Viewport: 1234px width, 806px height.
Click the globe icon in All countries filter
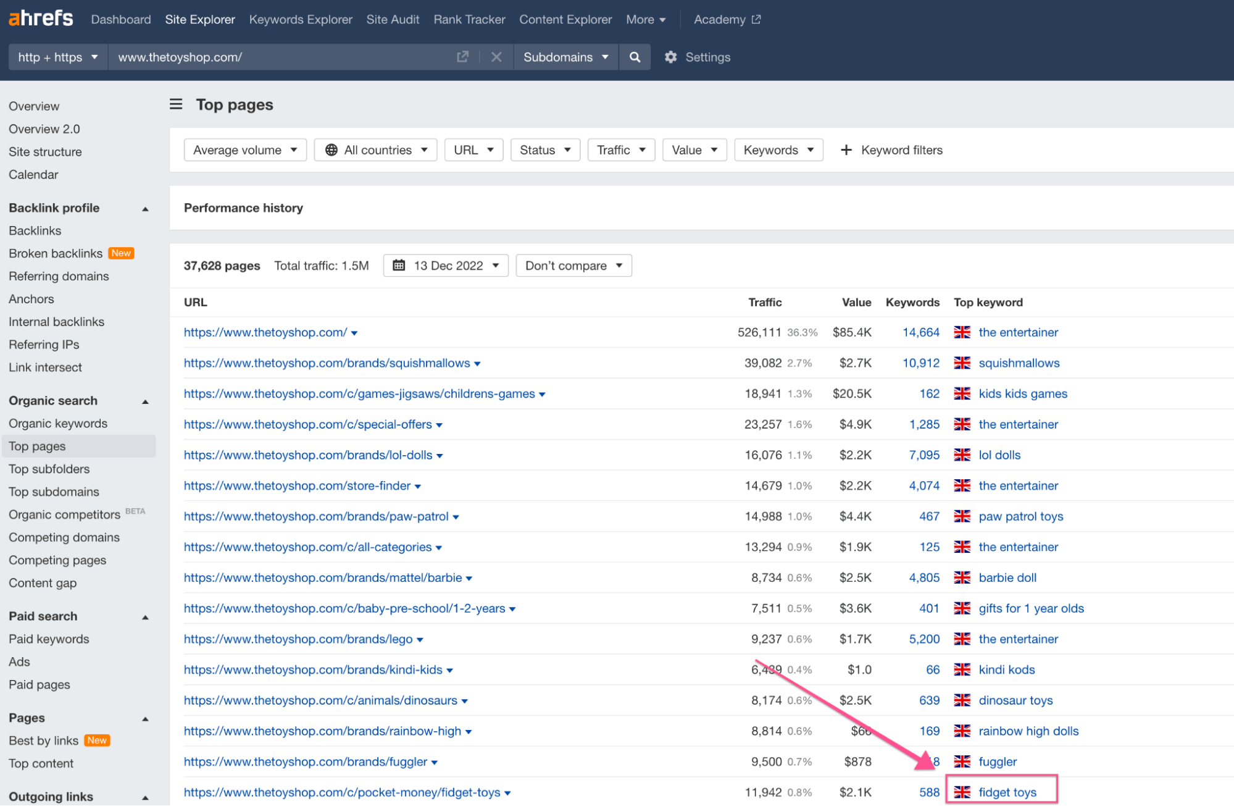(331, 149)
